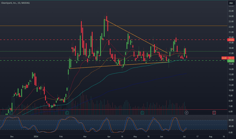
Task: Open the red upcoming earnings E marker
Action: (214, 112)
